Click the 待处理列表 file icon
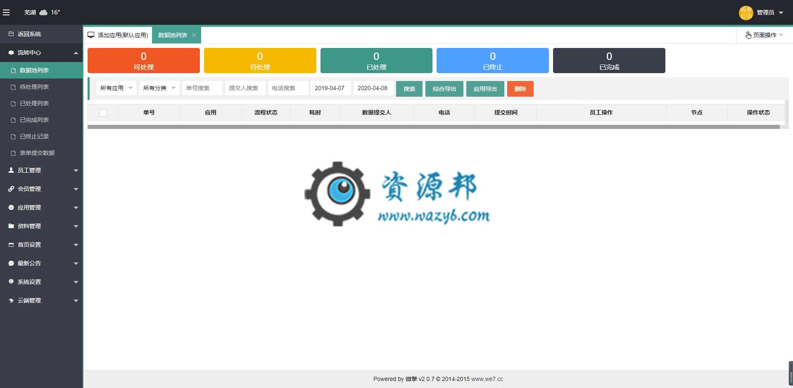The height and width of the screenshot is (388, 793). pos(13,87)
